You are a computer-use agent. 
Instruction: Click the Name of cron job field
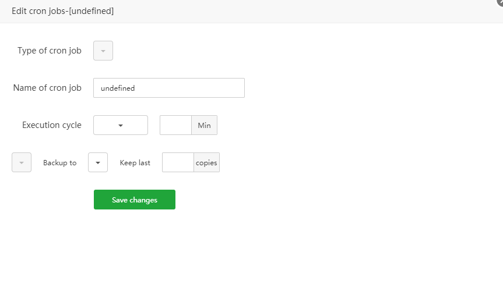tap(168, 88)
